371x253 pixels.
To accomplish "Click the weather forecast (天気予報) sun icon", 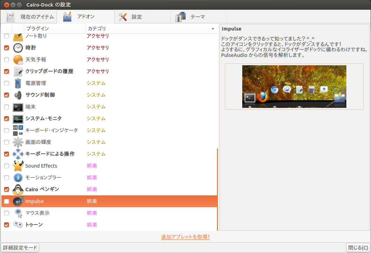I will click(18, 60).
